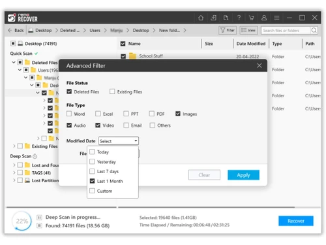The width and height of the screenshot is (326, 245).
Task: Toggle the Name column select-all checkbox
Action: [x=123, y=44]
